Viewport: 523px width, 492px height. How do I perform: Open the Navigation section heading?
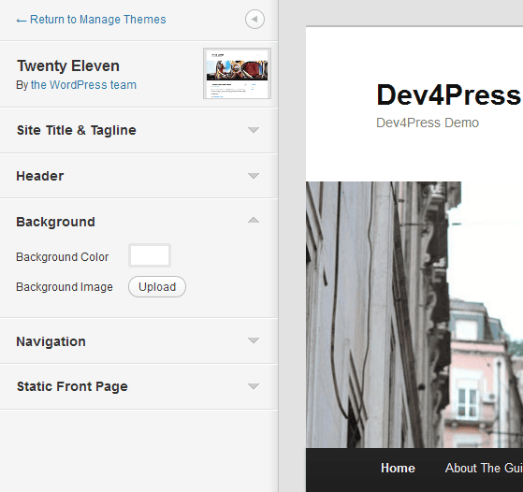[x=51, y=341]
